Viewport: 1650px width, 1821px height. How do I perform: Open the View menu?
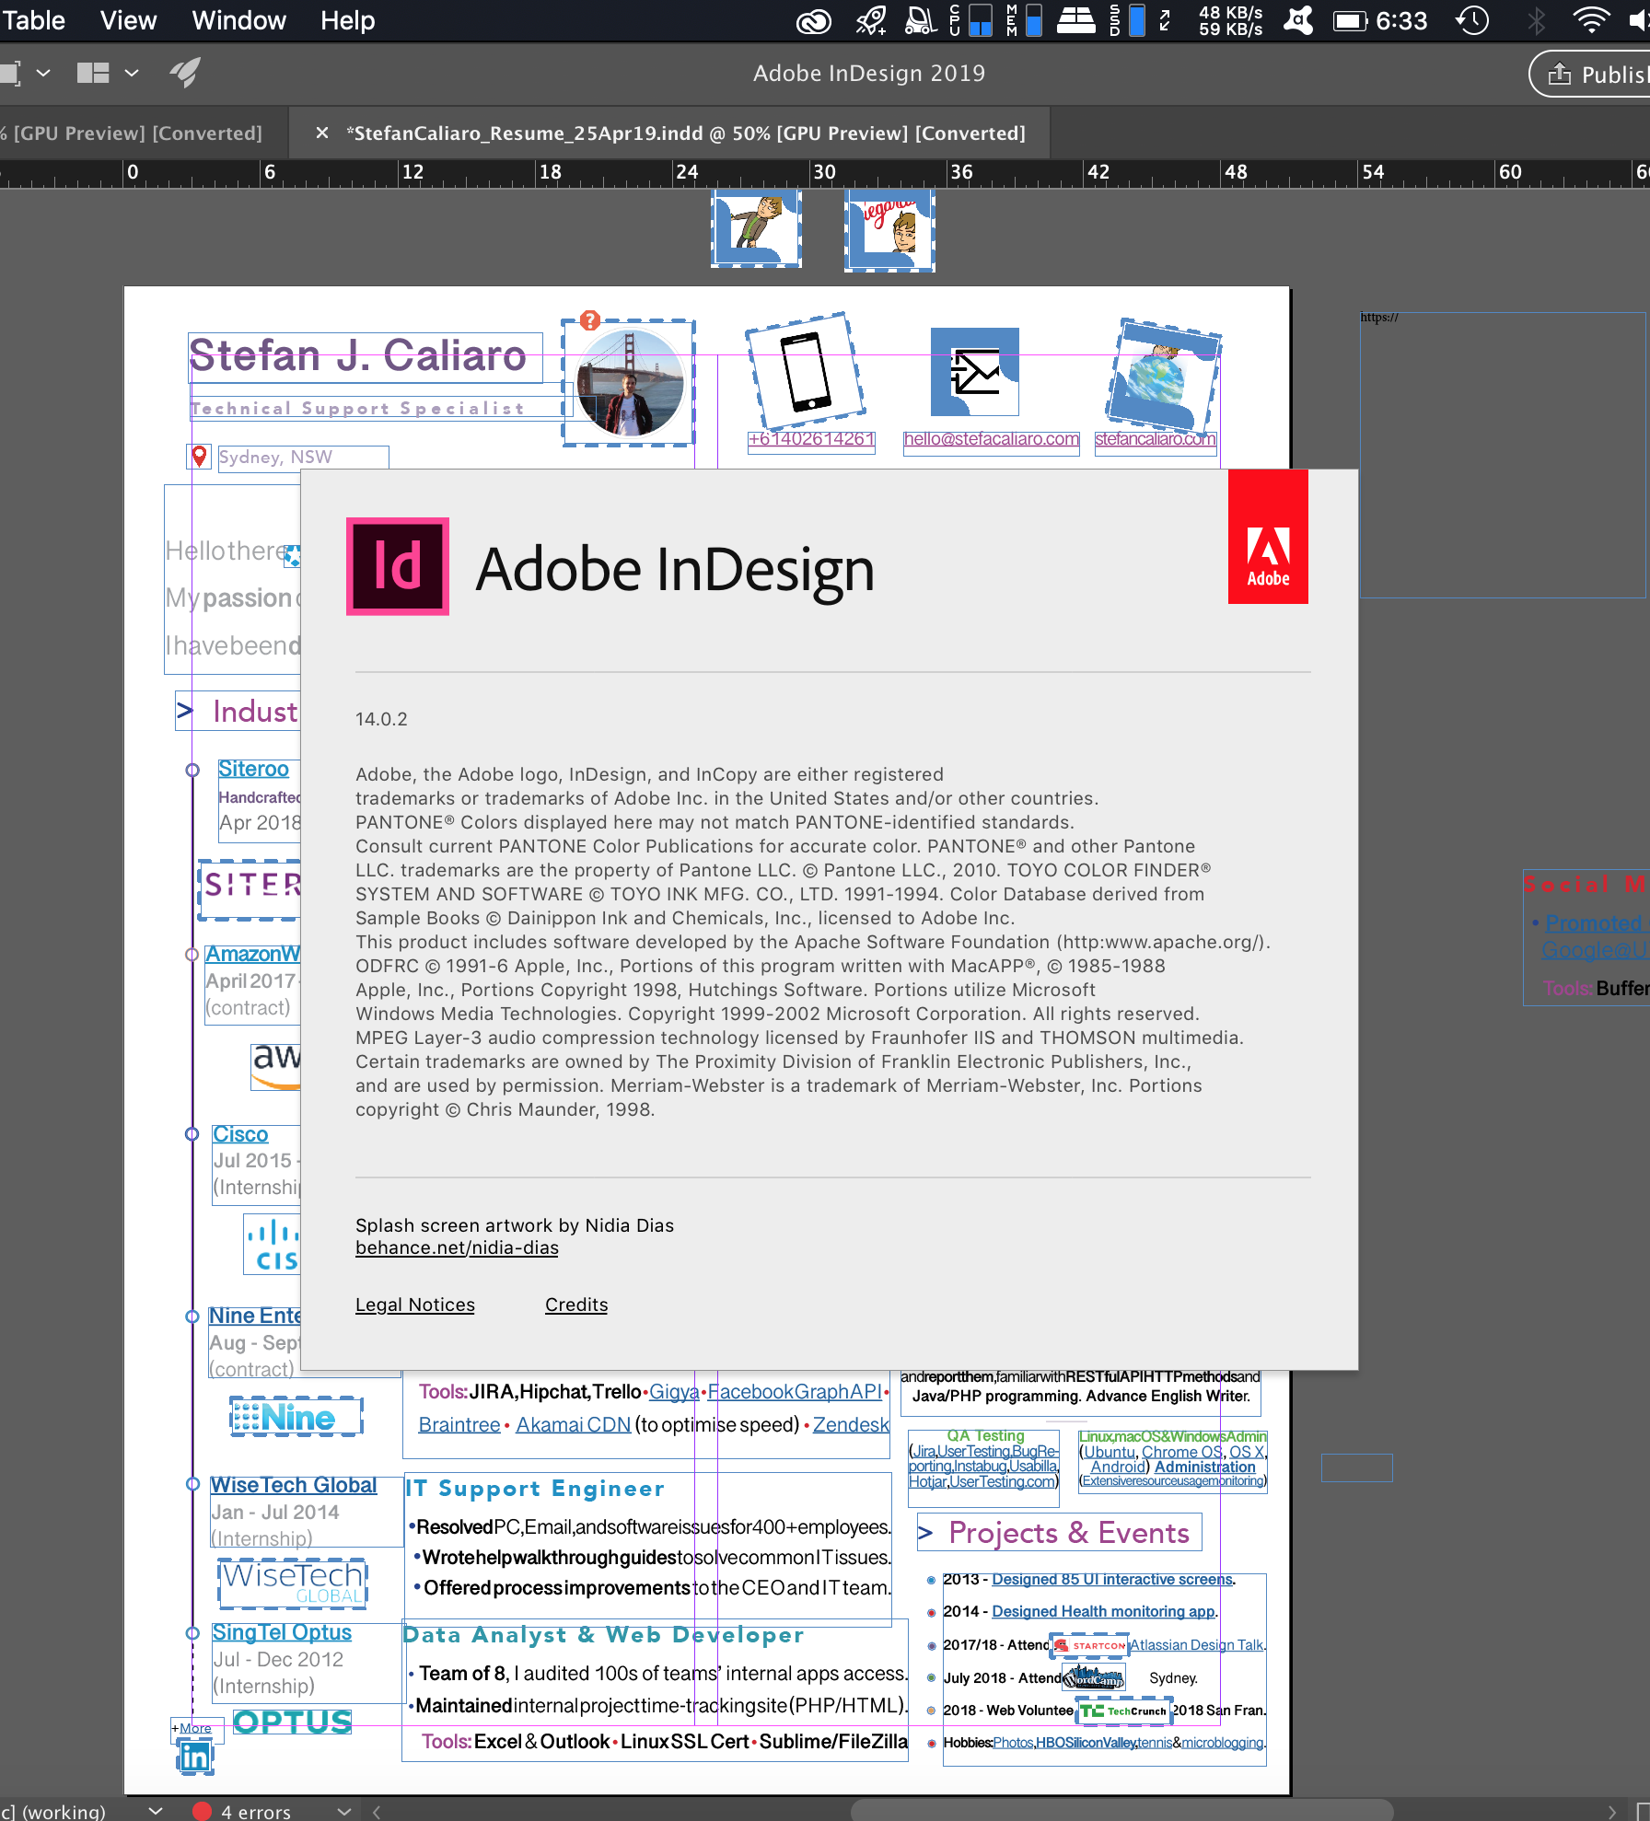[128, 20]
